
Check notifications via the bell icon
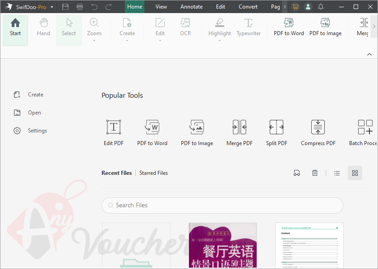click(x=320, y=6)
